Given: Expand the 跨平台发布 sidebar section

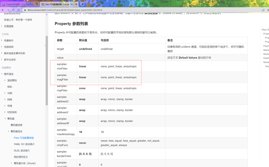Looking at the screenshot, I should pos(2,59).
